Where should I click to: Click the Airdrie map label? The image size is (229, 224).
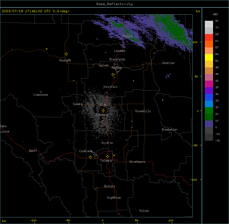[x=107, y=143]
